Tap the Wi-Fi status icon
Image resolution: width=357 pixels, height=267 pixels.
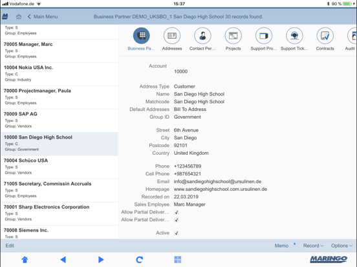pos(39,4)
